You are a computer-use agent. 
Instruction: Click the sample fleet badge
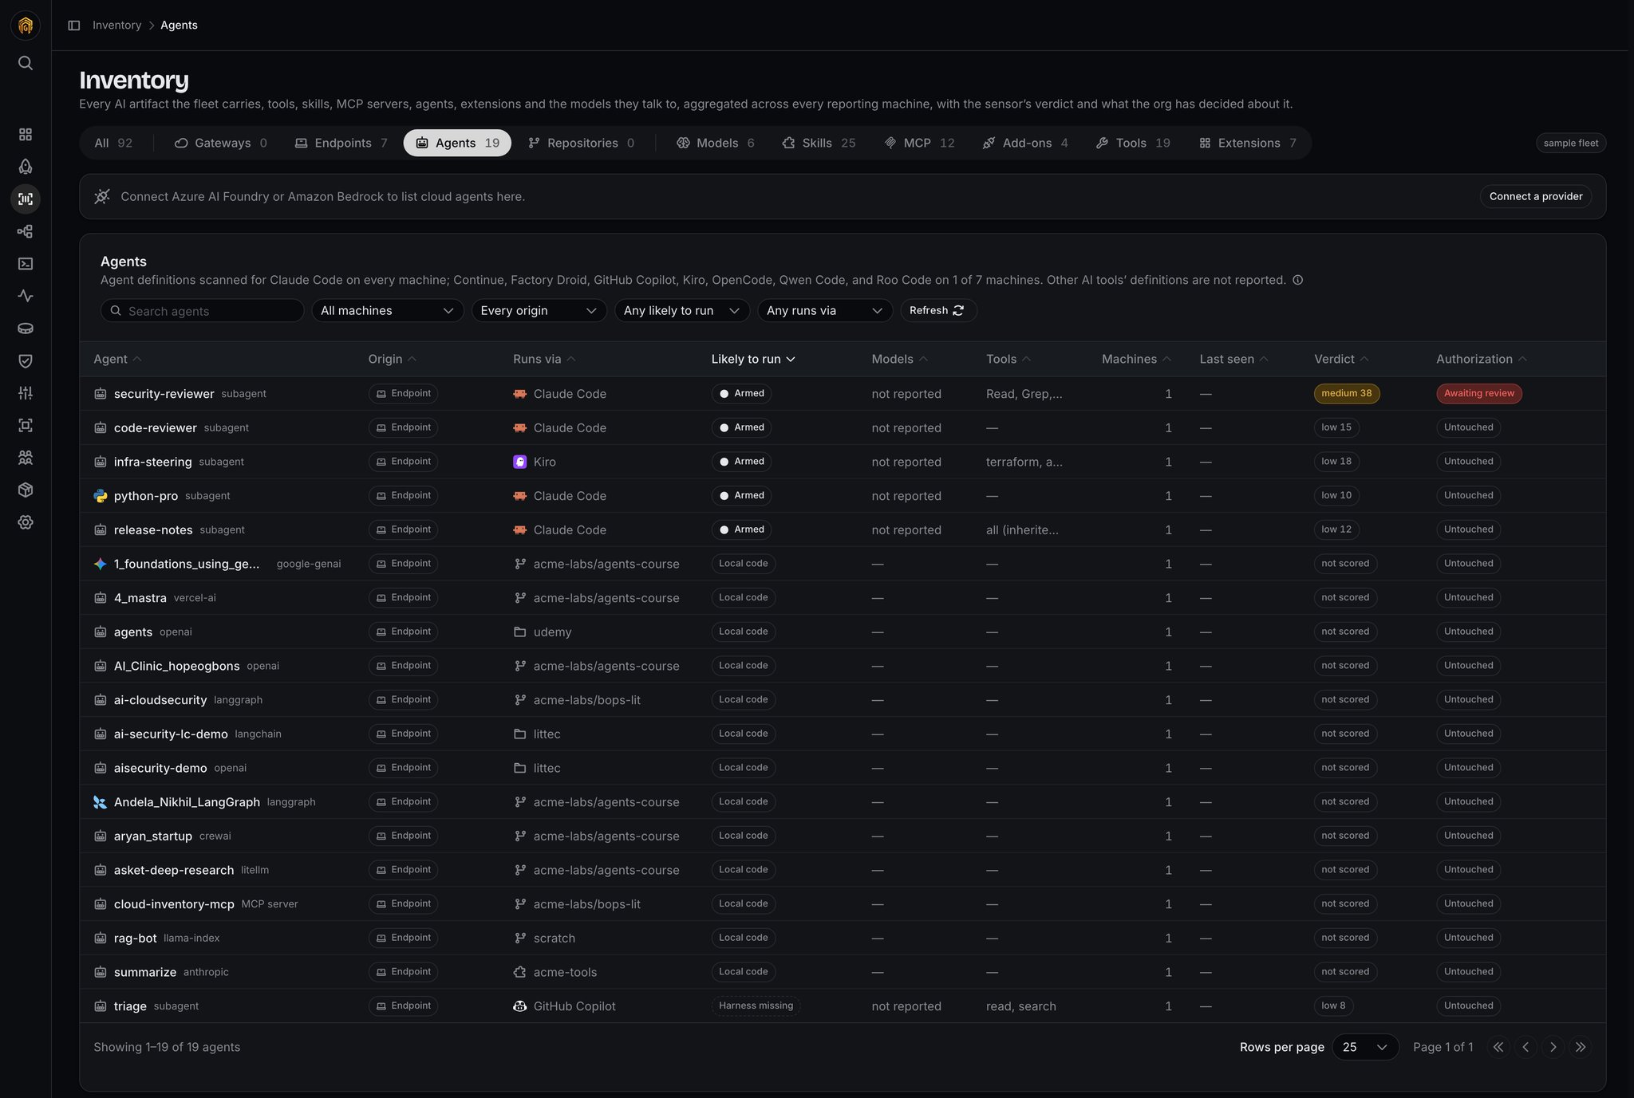[x=1571, y=144]
